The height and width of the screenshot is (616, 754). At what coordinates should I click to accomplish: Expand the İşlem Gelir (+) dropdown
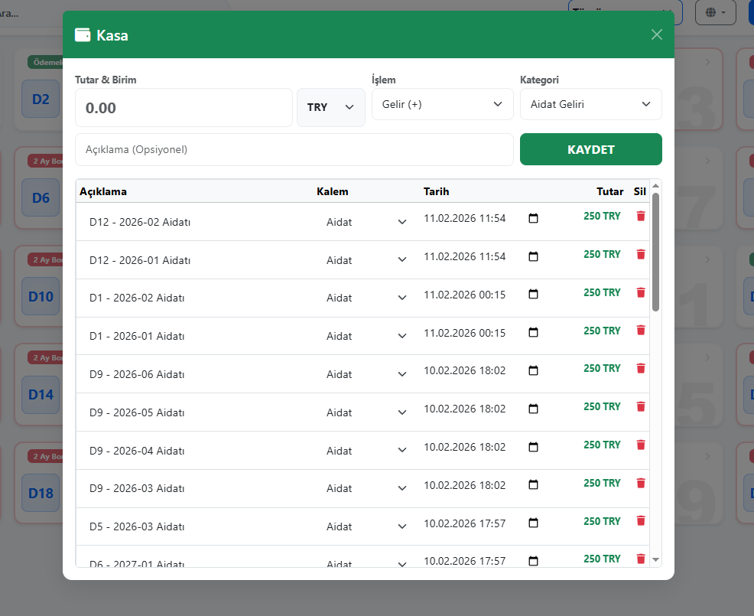442,104
